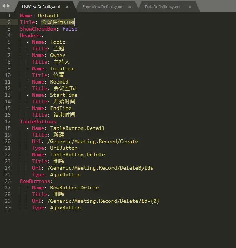Click the 'RowButton.Delete' value
The image size is (236, 248).
point(74,188)
